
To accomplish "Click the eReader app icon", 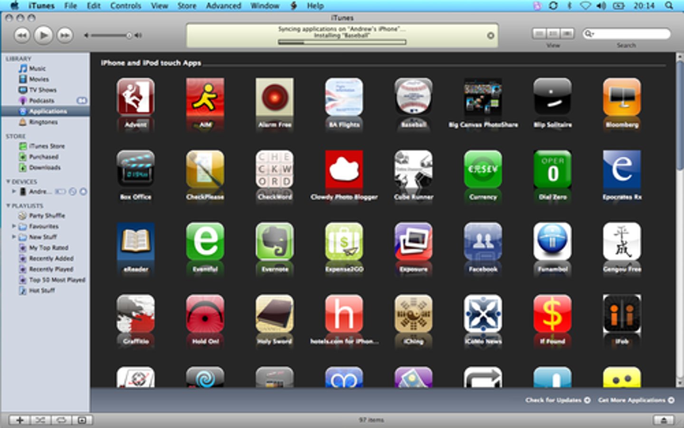I will click(x=135, y=241).
